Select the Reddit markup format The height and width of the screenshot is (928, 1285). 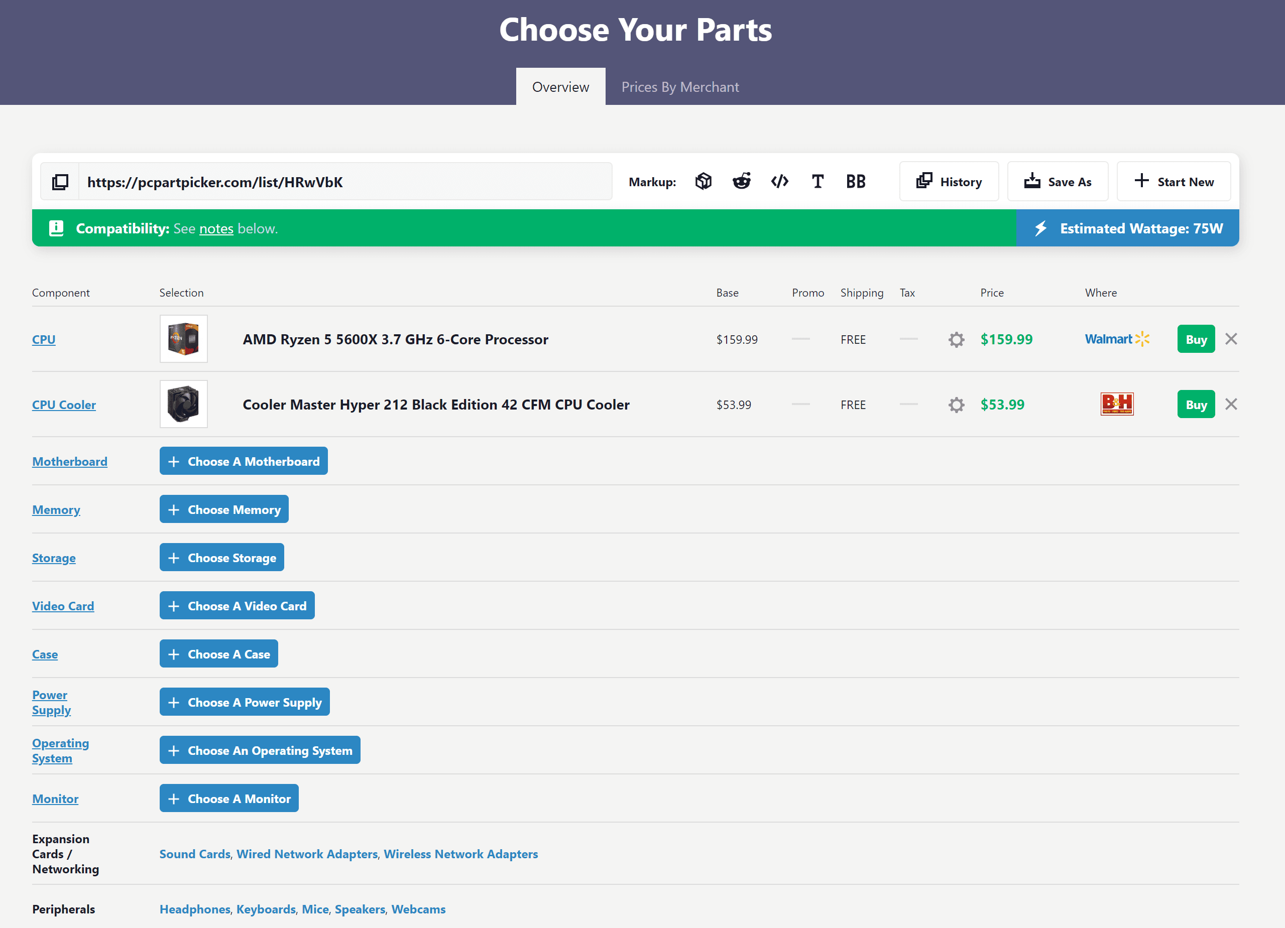(x=742, y=181)
